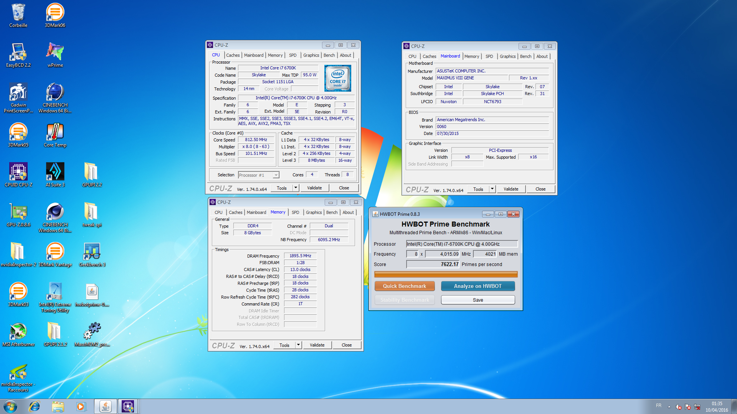Open Geekbench 3 desktop icon
This screenshot has height=414, width=737.
tap(92, 255)
